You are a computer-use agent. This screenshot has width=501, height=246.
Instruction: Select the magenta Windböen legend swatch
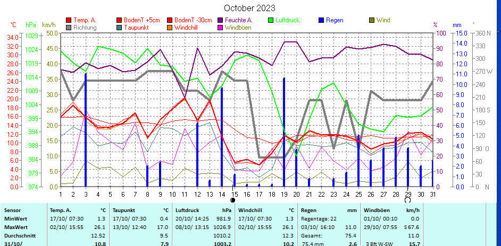click(x=220, y=28)
